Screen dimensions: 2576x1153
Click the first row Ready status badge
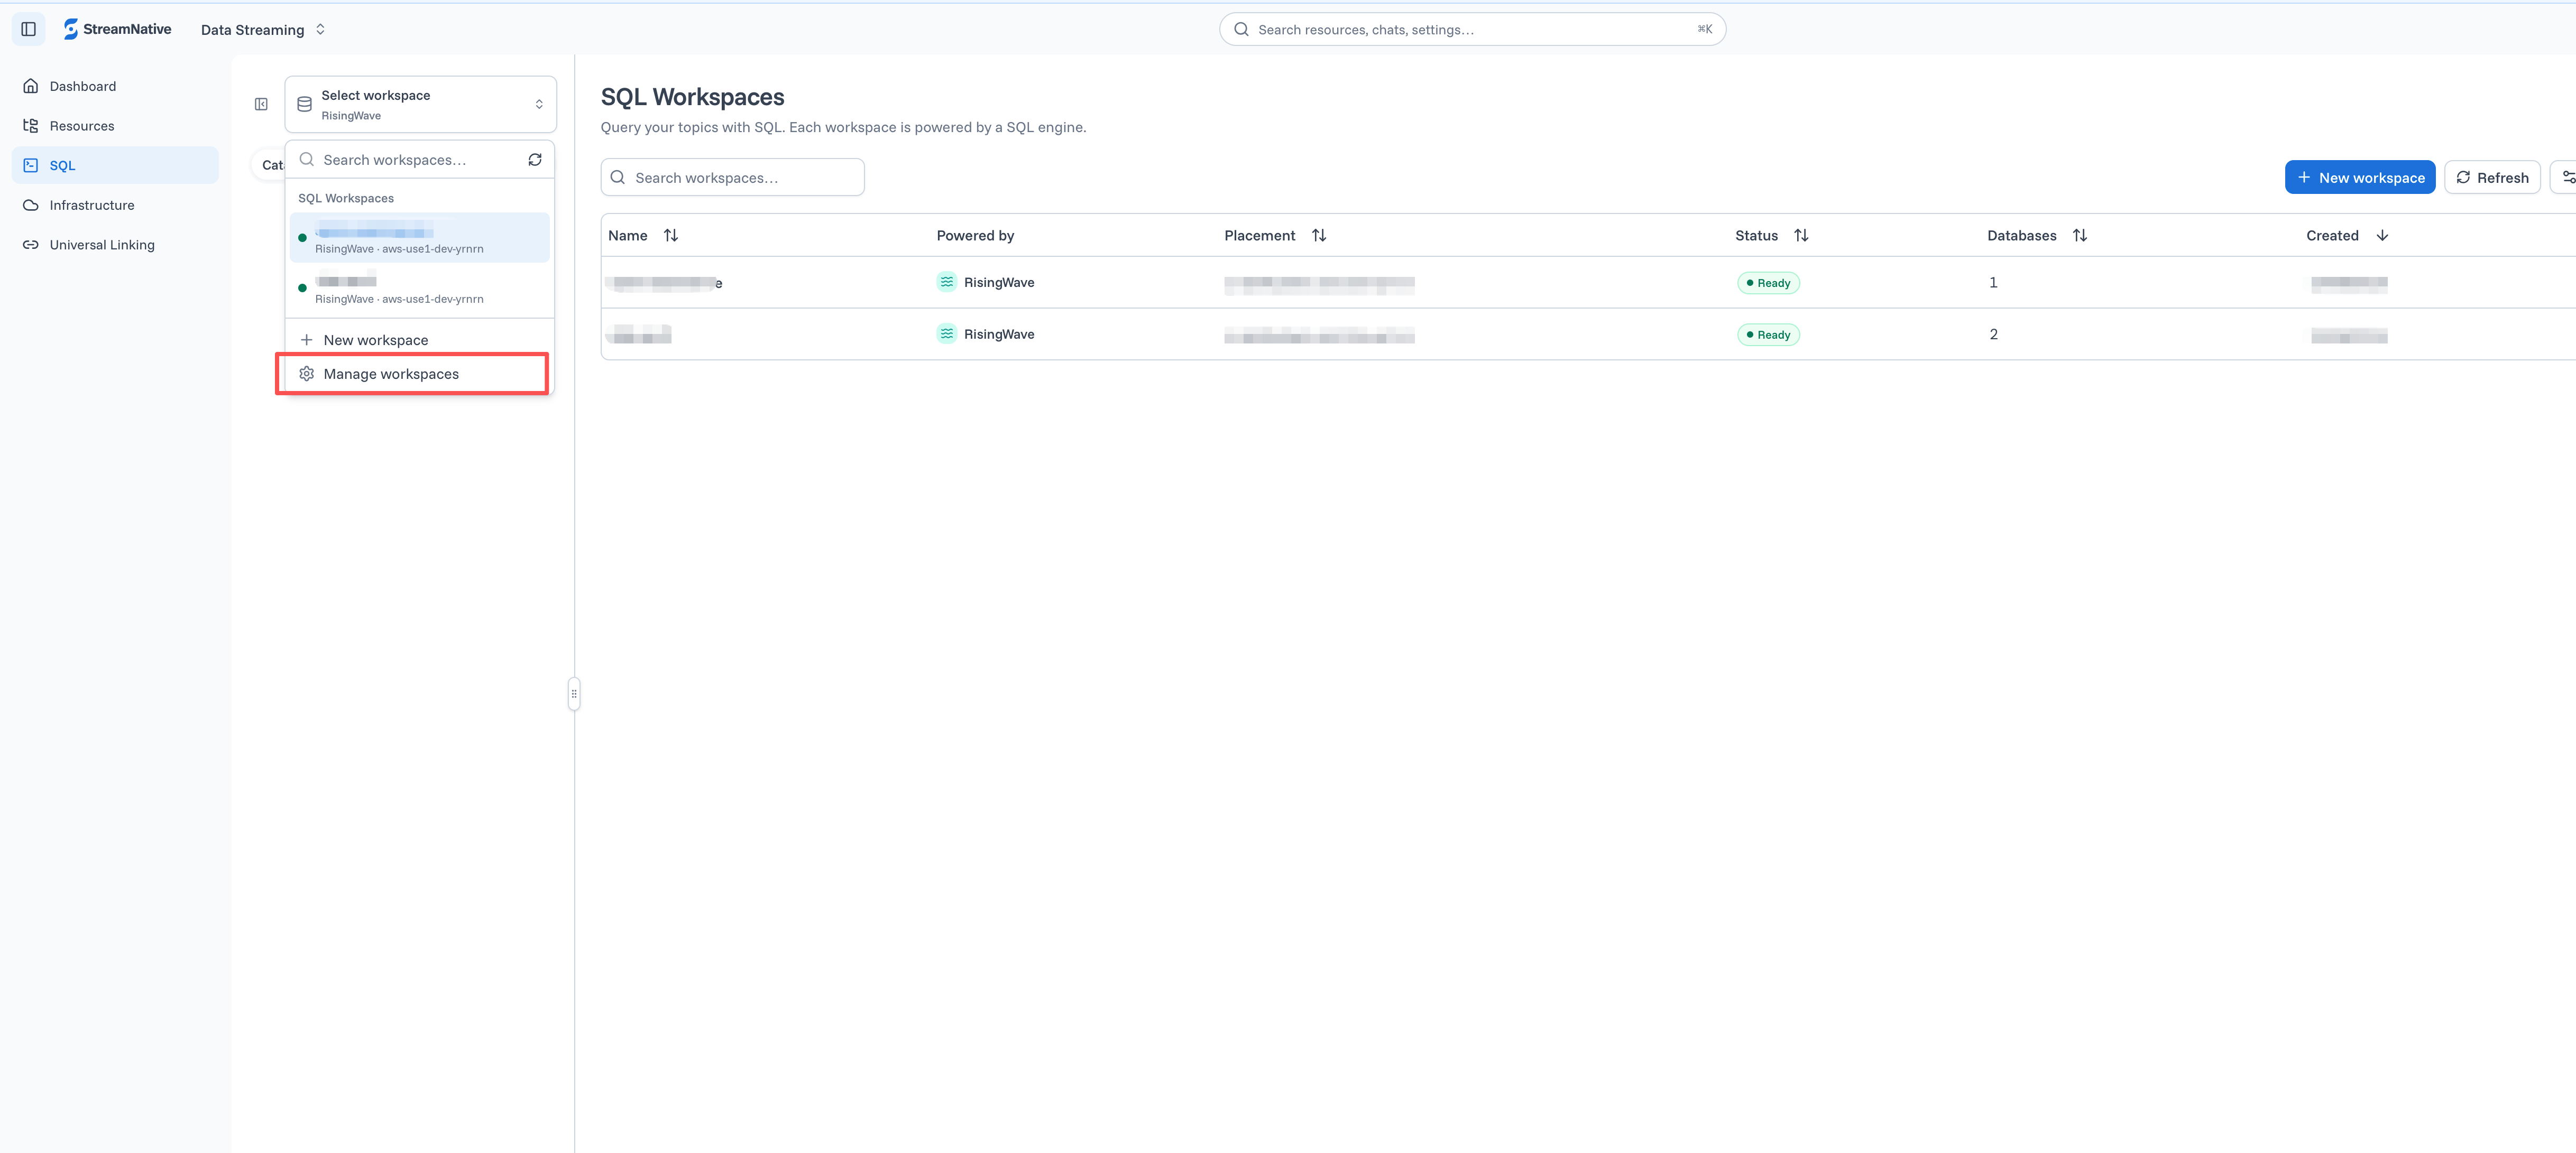point(1768,283)
